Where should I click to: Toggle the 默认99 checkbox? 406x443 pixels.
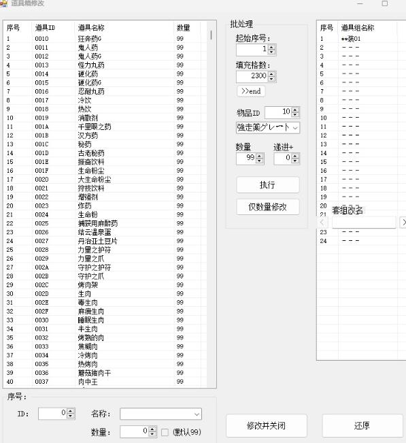click(x=165, y=432)
